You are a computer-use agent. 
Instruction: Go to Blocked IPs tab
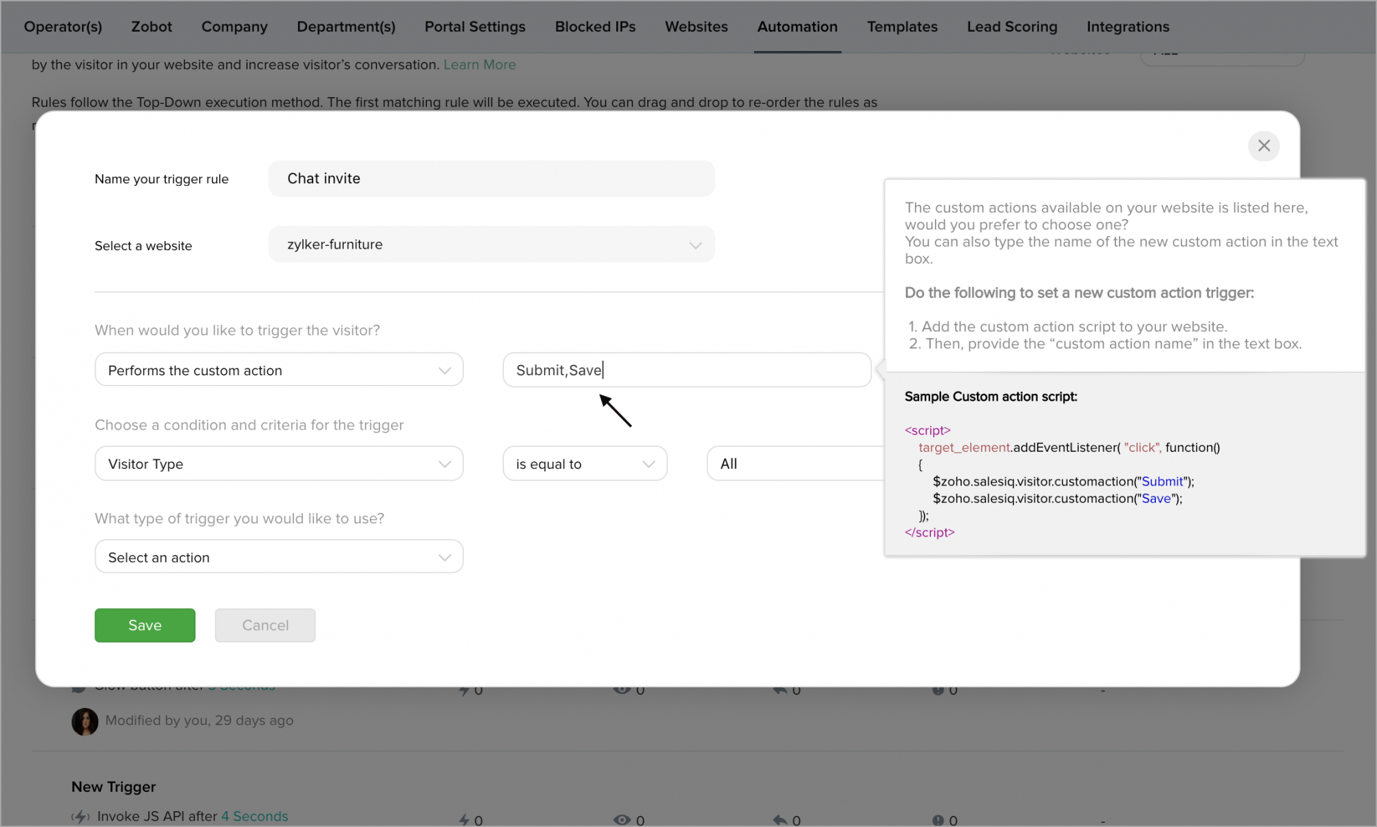(595, 27)
